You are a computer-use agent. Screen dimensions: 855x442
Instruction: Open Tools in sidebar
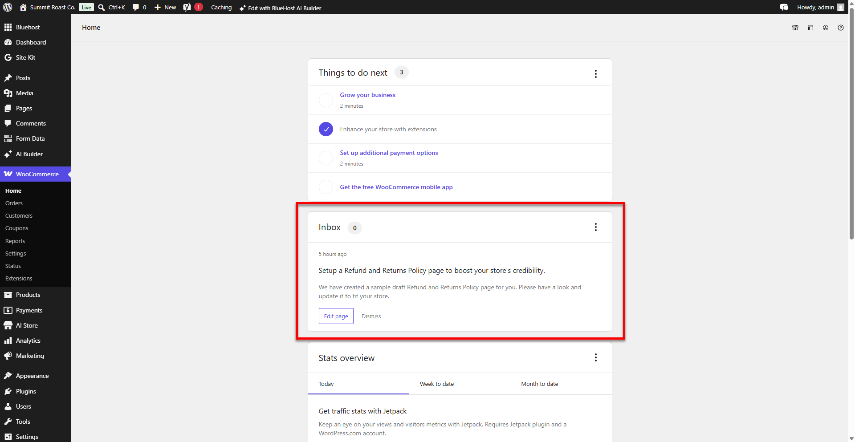tap(36, 422)
